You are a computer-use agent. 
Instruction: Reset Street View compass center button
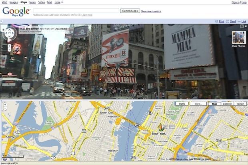click(10, 33)
